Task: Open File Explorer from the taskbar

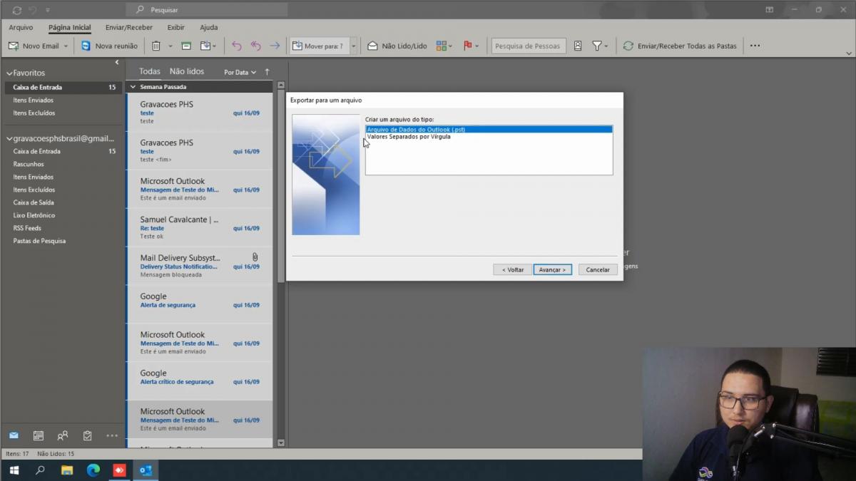Action: pyautogui.click(x=67, y=470)
